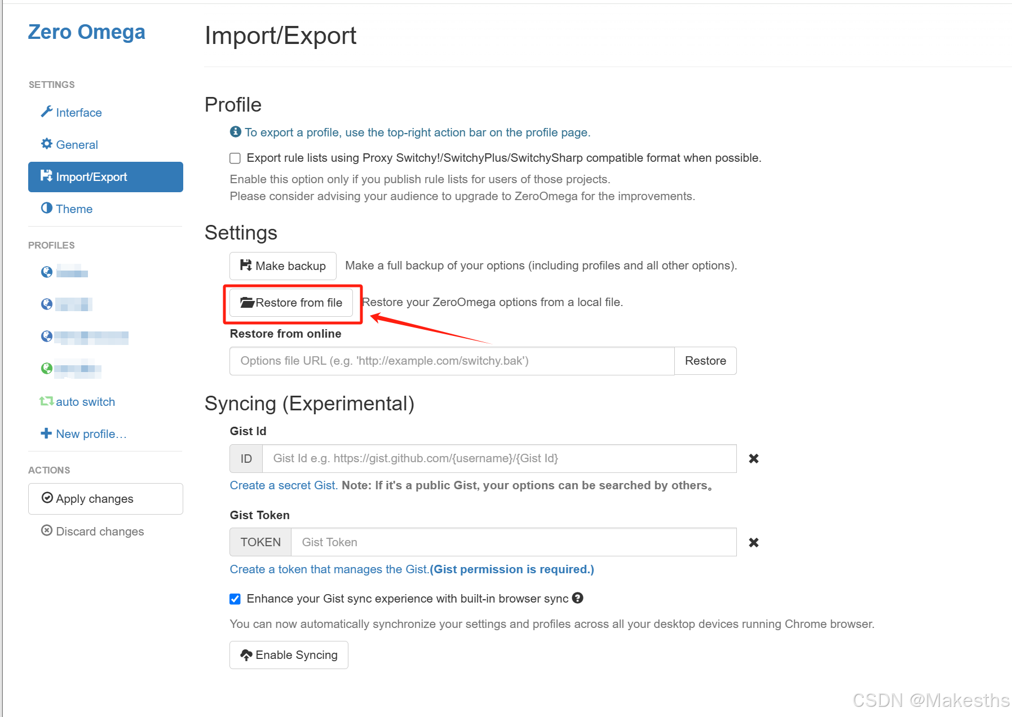
Task: Click the 'Restore from online' label
Action: click(286, 334)
